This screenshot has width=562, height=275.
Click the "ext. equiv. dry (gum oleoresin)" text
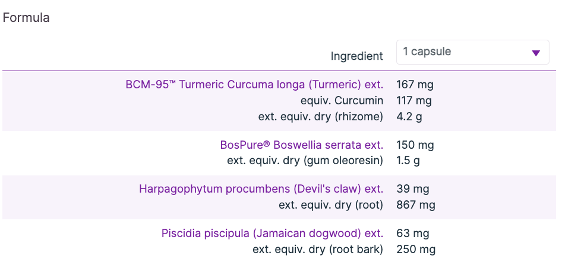[x=305, y=161]
